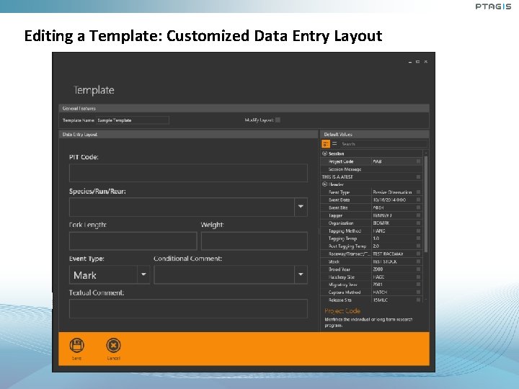Open the Event Type 'Mark' dropdown arrow
This screenshot has height=389, width=519.
tap(143, 274)
